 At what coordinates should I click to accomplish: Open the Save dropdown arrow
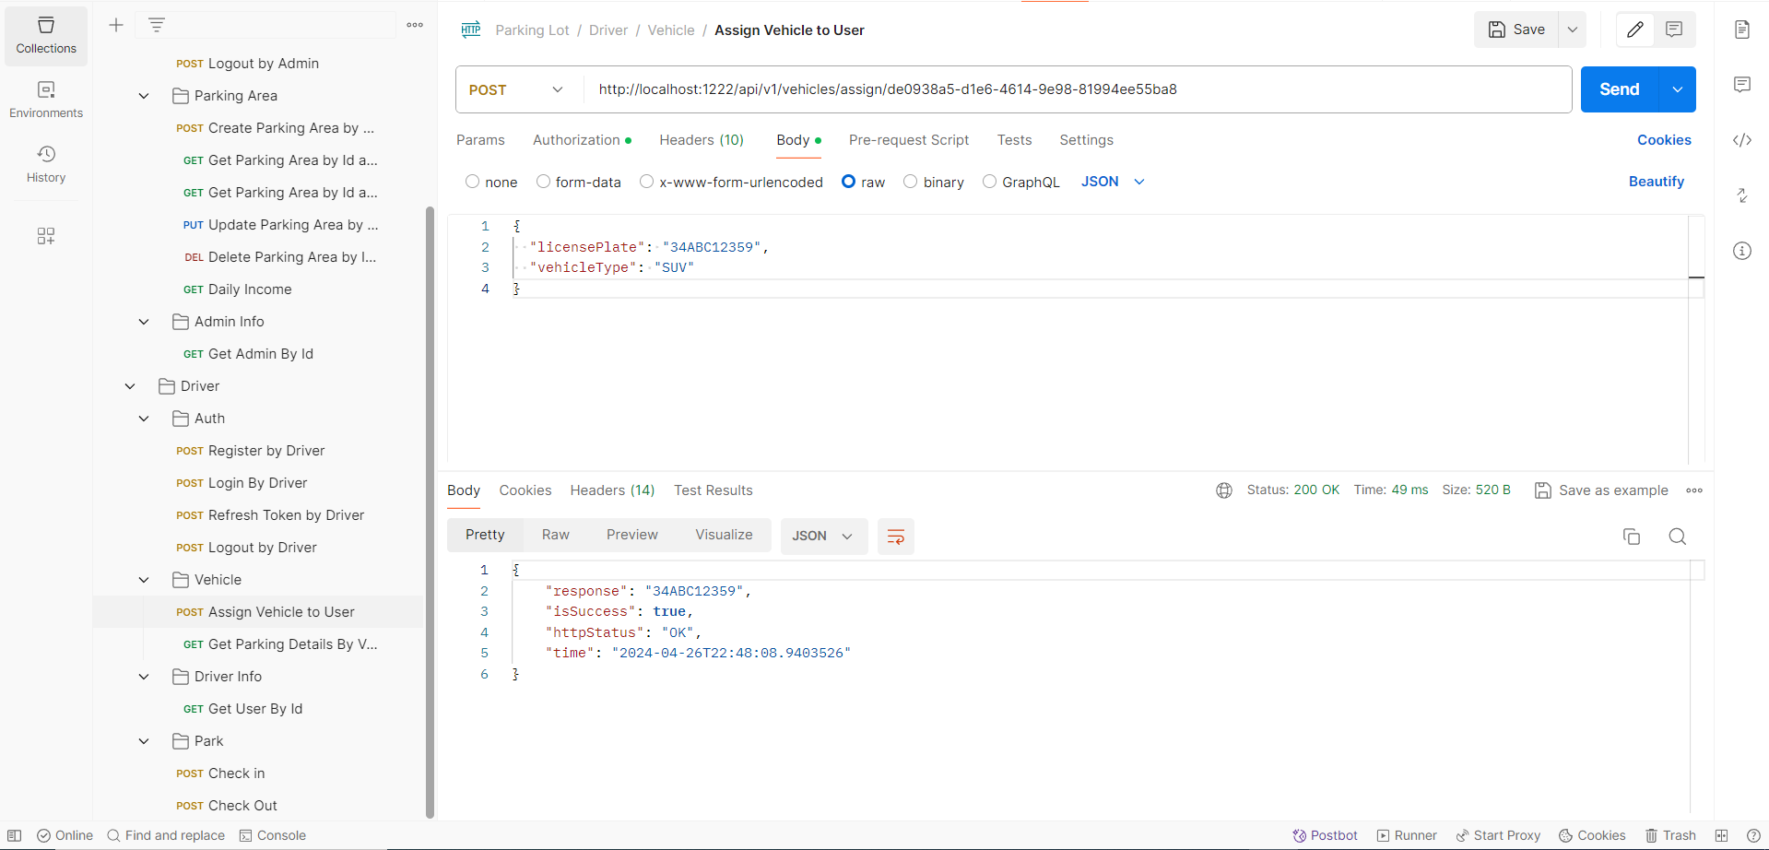[x=1573, y=30]
